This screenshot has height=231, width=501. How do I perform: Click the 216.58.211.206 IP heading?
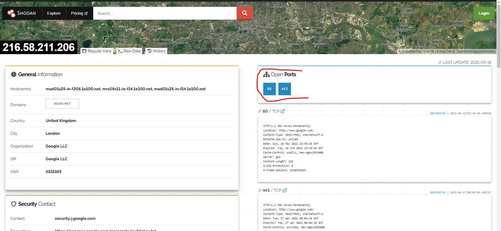tap(39, 47)
